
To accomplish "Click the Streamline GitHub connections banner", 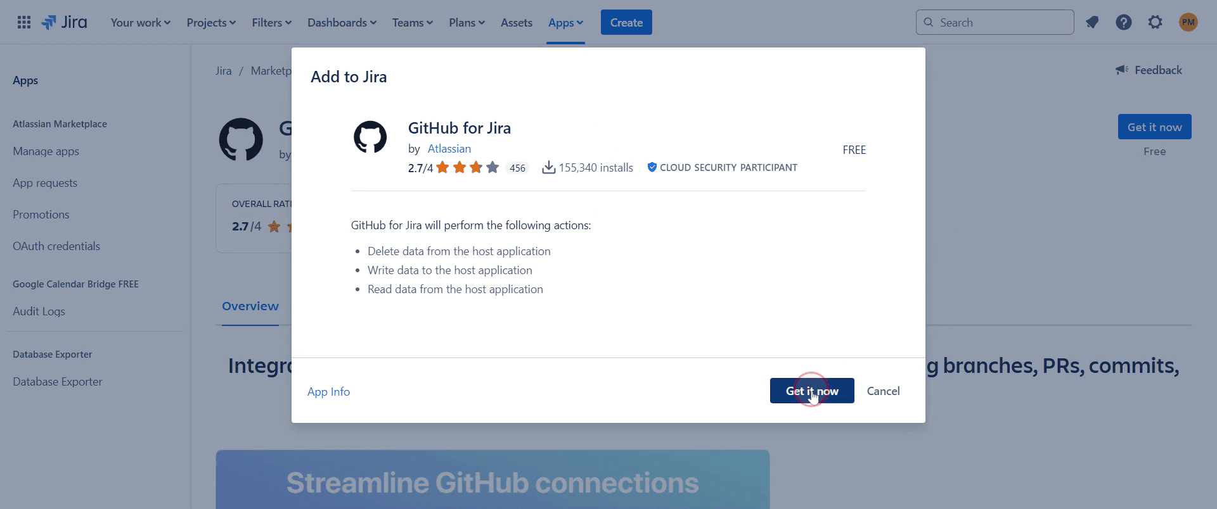I will click(x=493, y=479).
